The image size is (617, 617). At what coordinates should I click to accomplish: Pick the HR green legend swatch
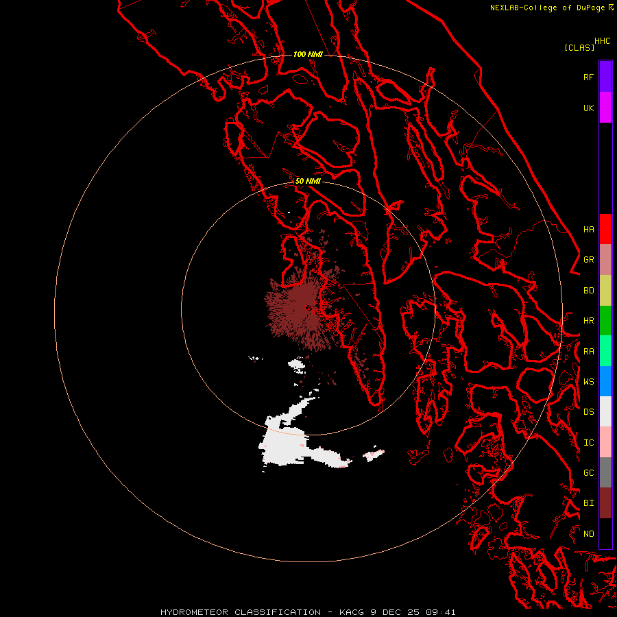pos(605,320)
